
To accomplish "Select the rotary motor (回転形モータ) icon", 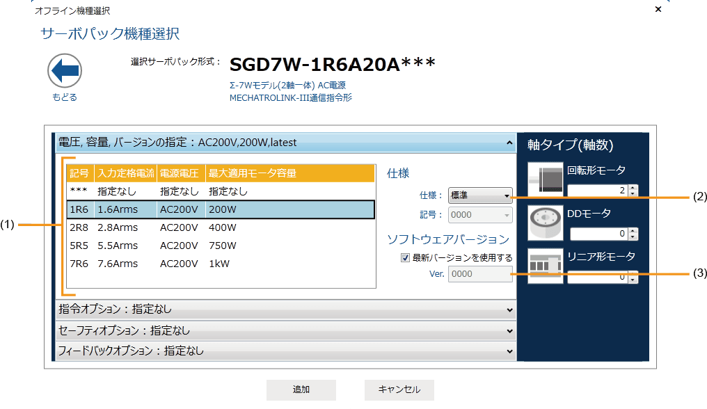I will pyautogui.click(x=545, y=179).
